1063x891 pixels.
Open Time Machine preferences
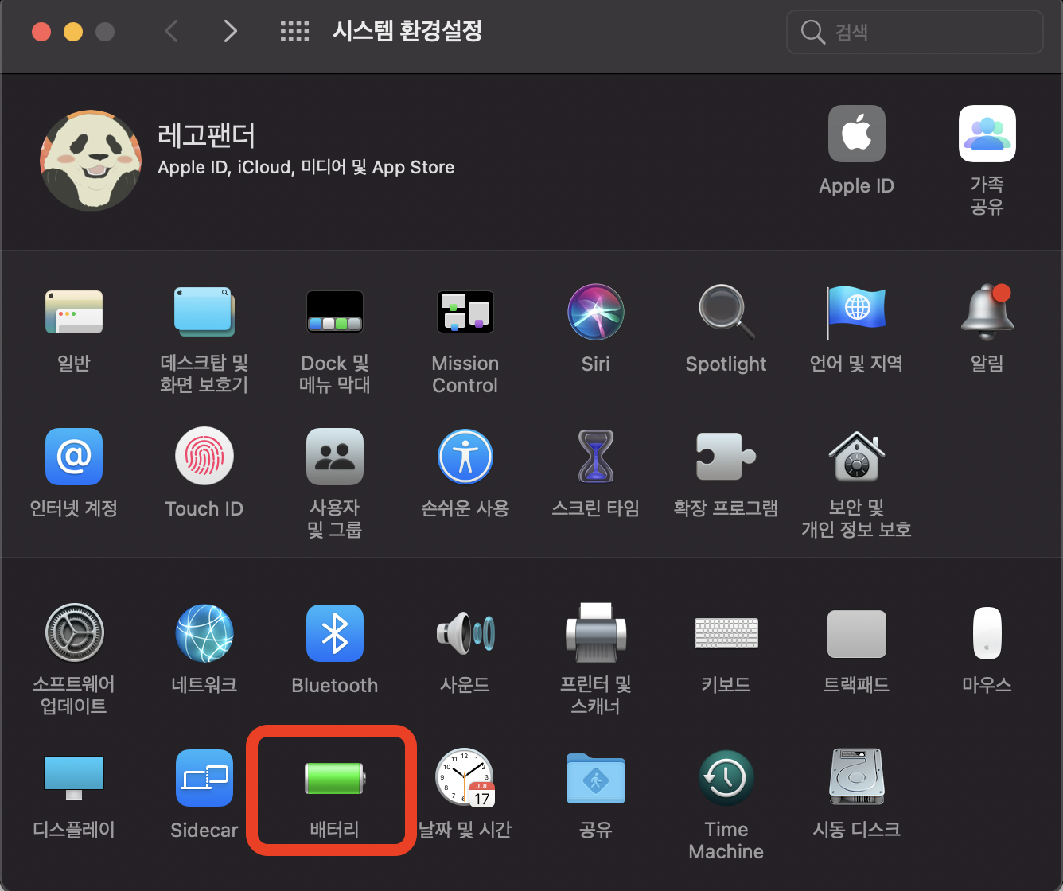tap(726, 778)
